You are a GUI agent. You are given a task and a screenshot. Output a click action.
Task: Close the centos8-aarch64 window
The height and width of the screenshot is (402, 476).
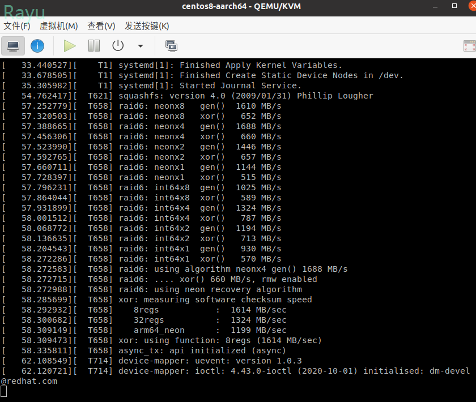[473, 6]
